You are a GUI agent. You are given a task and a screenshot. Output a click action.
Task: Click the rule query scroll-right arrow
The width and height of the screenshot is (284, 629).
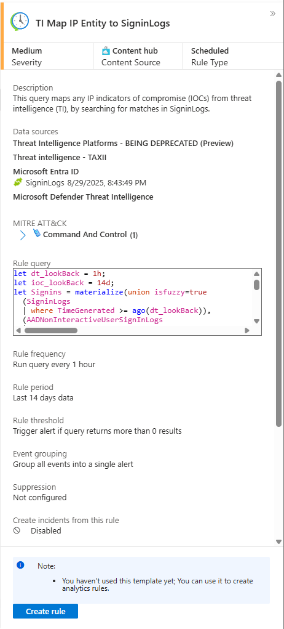(x=247, y=331)
